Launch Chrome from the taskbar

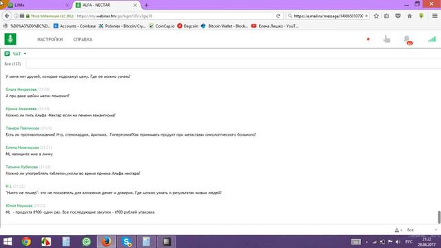point(26,242)
